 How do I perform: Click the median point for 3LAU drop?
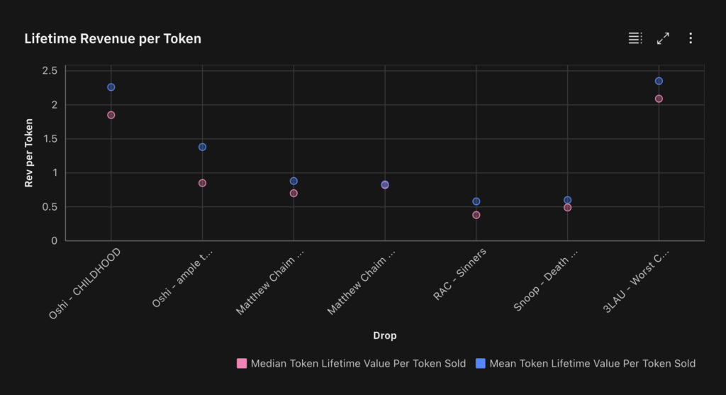click(x=659, y=99)
